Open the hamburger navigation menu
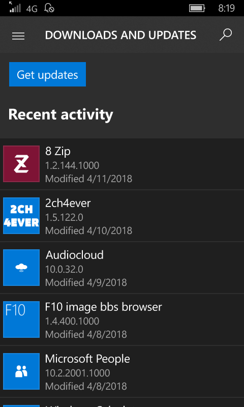The width and height of the screenshot is (244, 407). [x=18, y=36]
